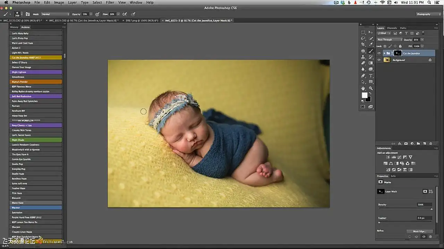444x249 pixels.
Task: Select the Crop tool
Action: tap(363, 45)
